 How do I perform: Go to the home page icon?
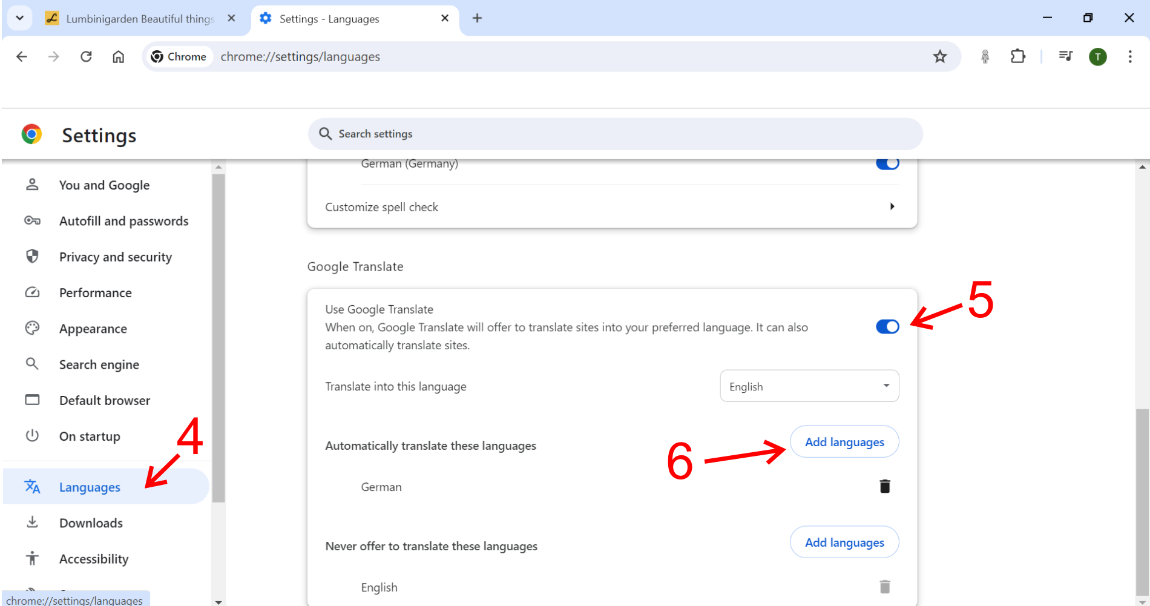[x=118, y=57]
